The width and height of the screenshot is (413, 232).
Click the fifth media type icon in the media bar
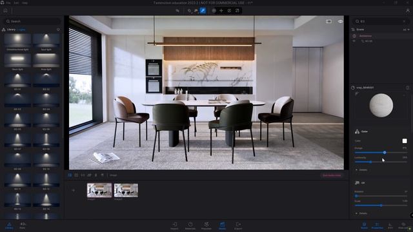coord(96,175)
